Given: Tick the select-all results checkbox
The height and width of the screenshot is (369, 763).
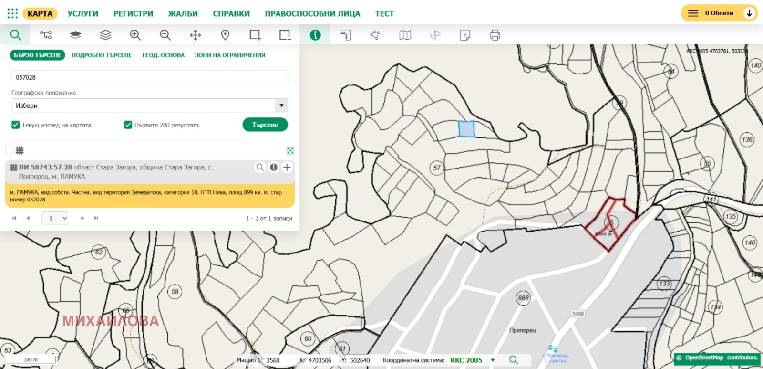Looking at the screenshot, I should coord(9,150).
